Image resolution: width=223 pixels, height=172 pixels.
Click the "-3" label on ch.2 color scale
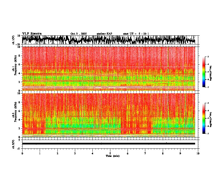pyautogui.click(x=208, y=103)
